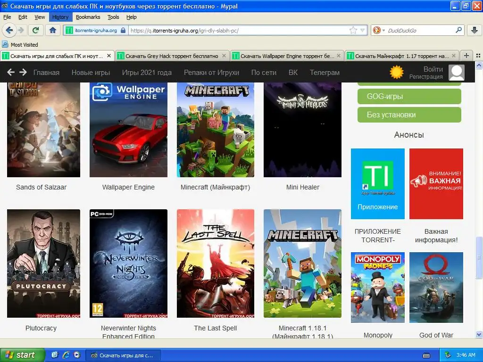Open the File menu
The image size is (483, 362).
(7, 17)
